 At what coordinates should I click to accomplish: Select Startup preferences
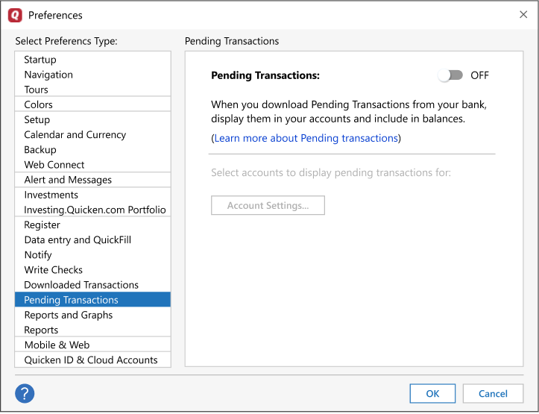click(x=40, y=60)
